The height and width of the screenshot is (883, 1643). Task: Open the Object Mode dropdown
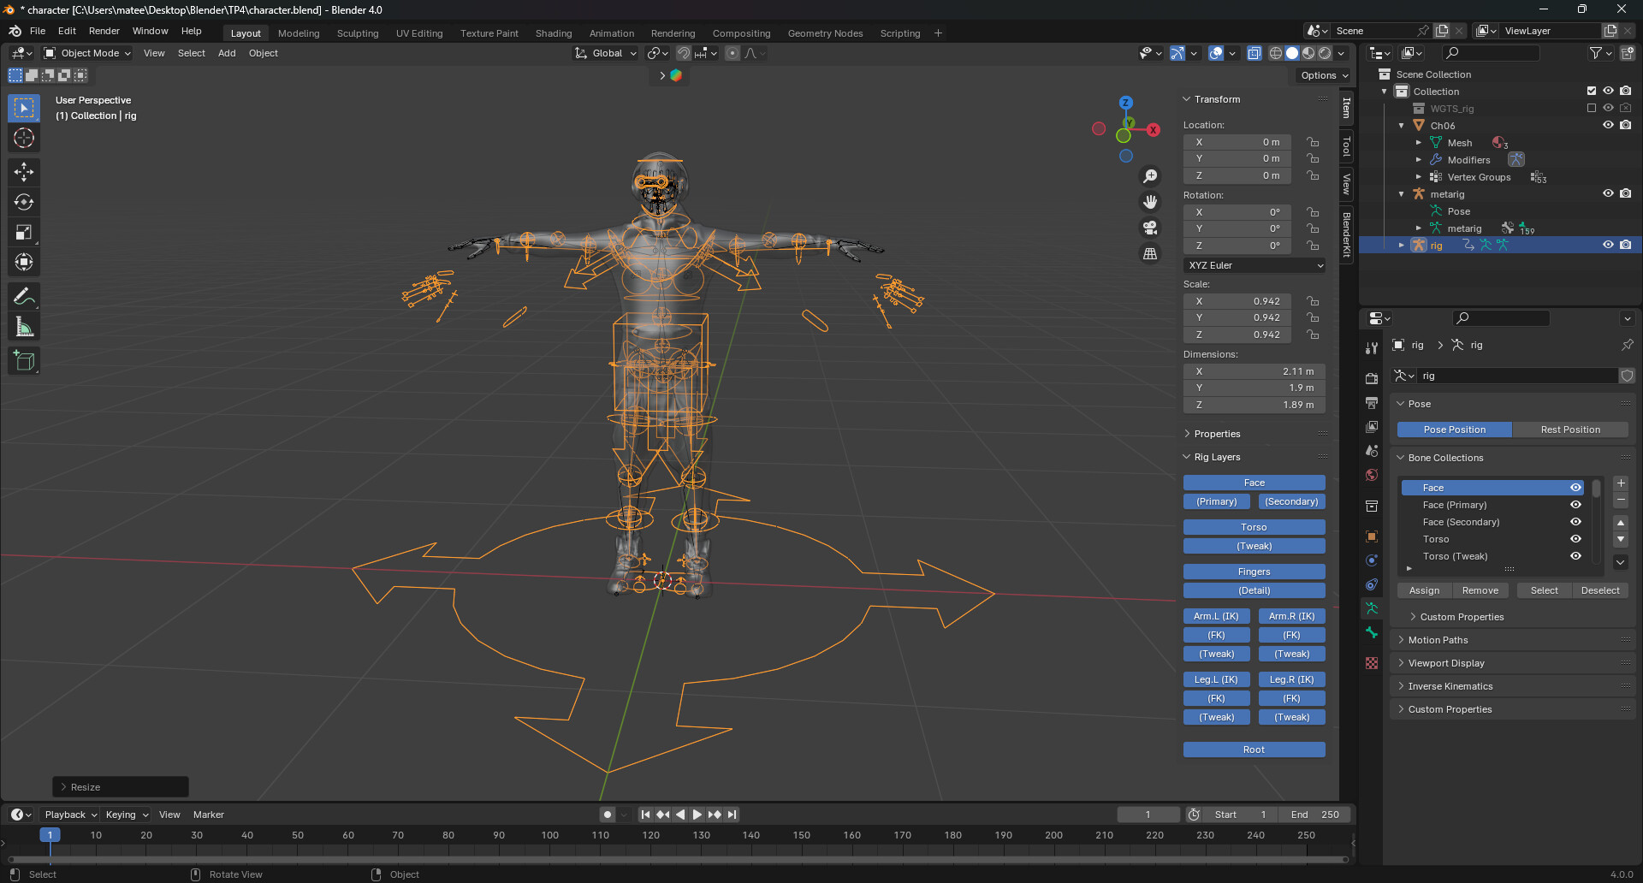point(87,53)
